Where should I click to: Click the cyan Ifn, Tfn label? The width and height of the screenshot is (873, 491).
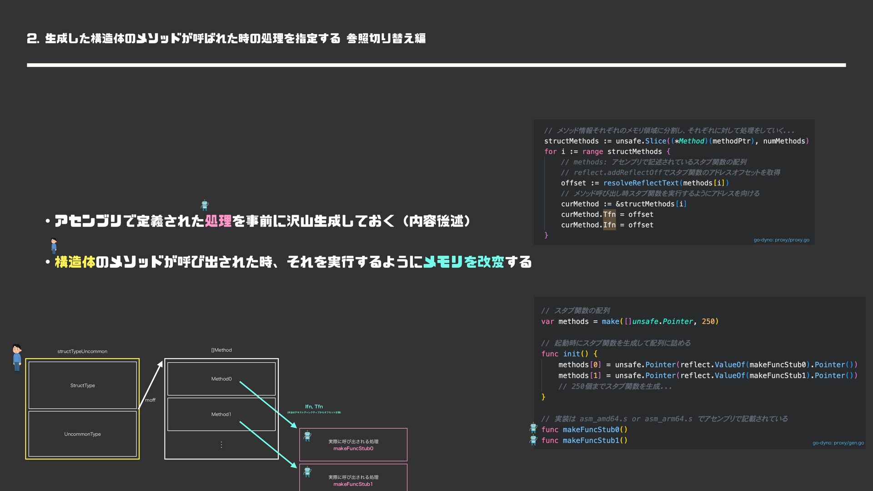314,407
